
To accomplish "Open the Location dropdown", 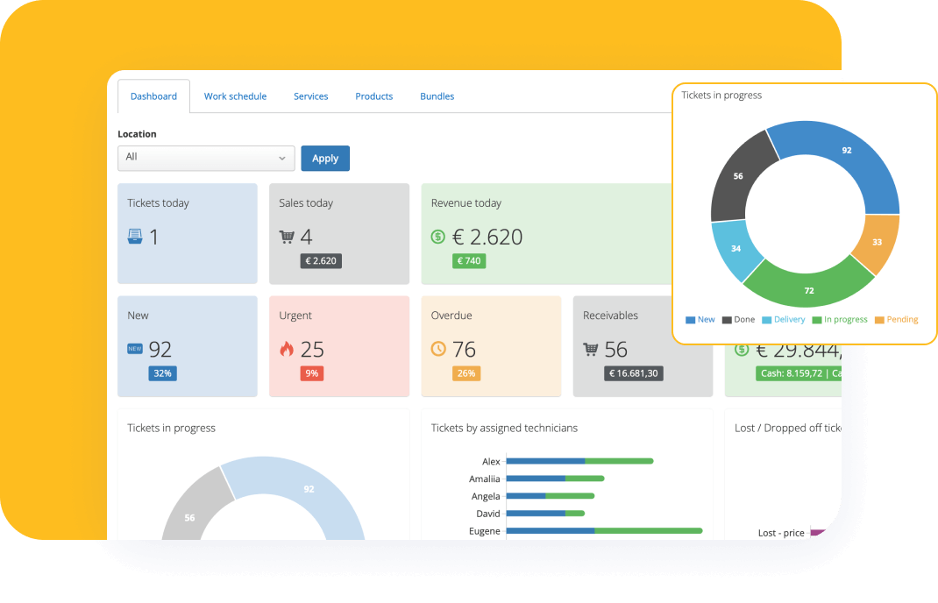I will (x=206, y=158).
